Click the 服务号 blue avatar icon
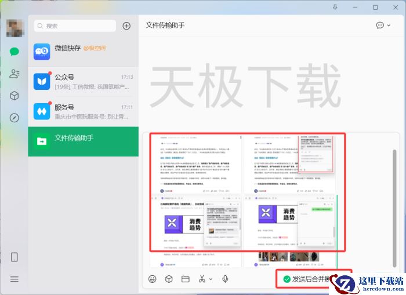 coord(42,111)
